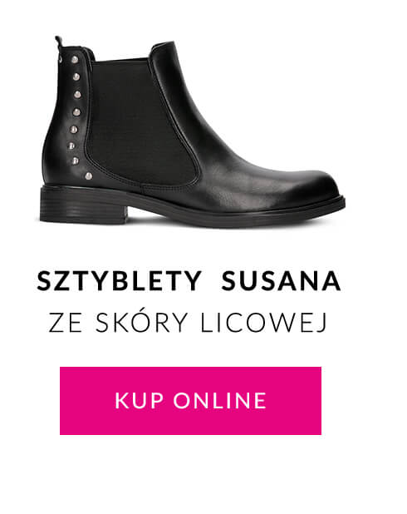Open the black Chelsea boot product image
The height and width of the screenshot is (514, 407).
click(192, 131)
